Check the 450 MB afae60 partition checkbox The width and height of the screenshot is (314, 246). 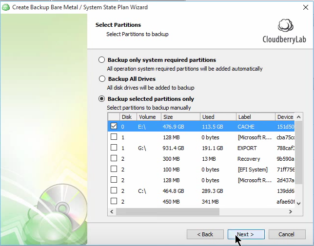click(114, 201)
